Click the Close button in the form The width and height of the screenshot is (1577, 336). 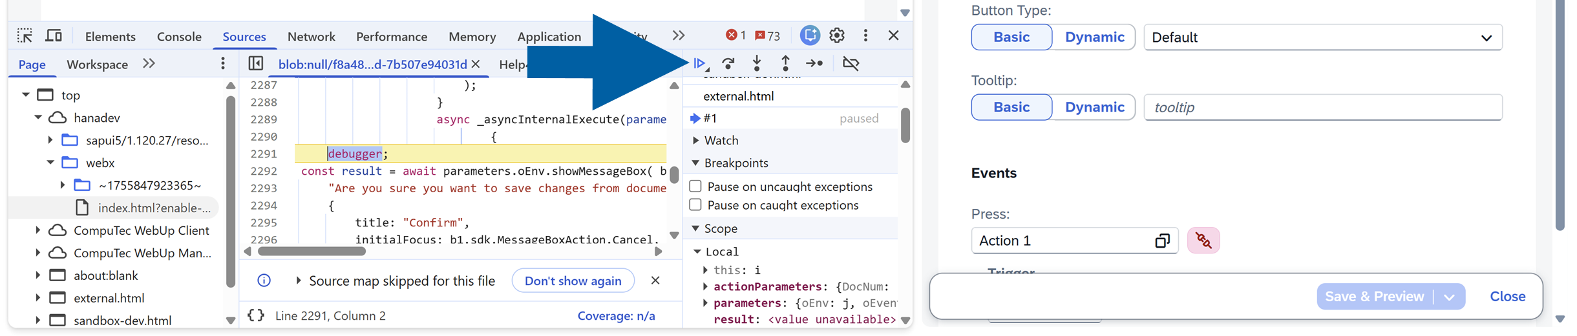click(x=1507, y=297)
